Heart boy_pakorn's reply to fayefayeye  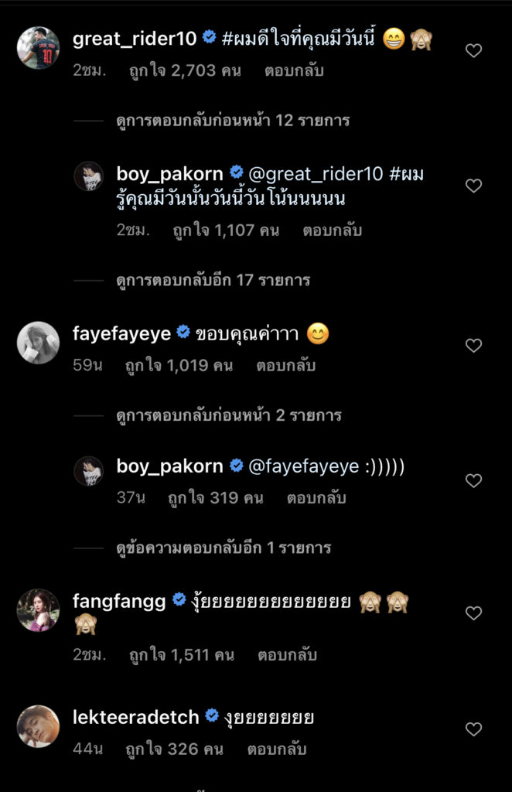point(473,480)
